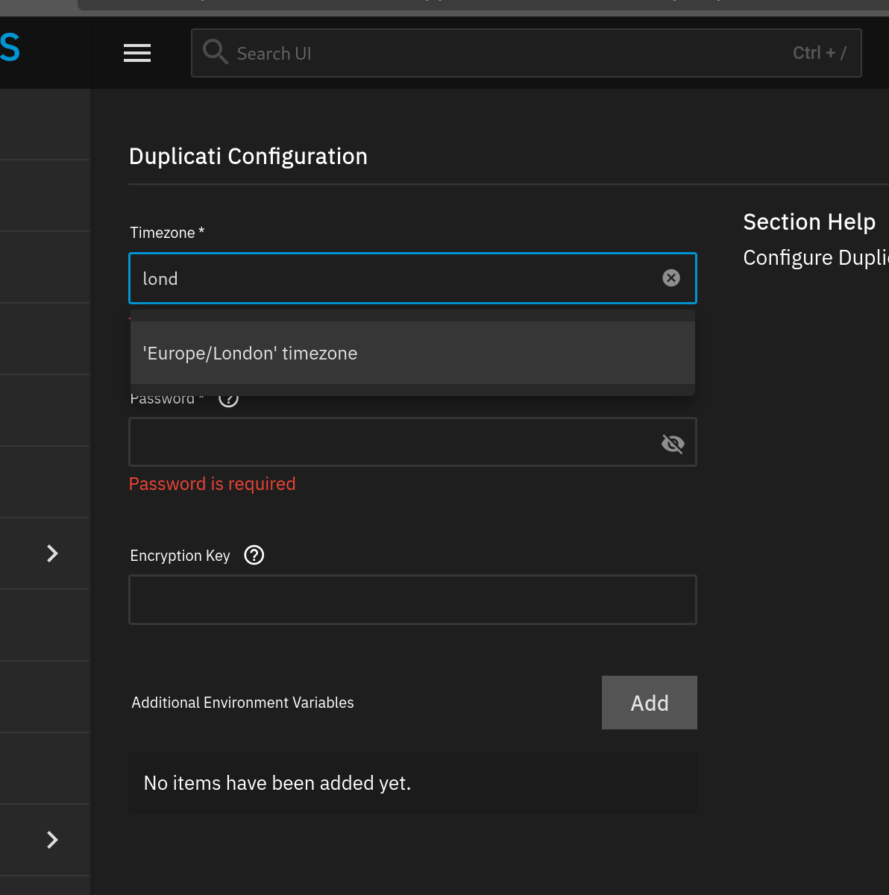This screenshot has height=895, width=889.
Task: Expand the lower sidebar chevron item
Action: coord(52,840)
